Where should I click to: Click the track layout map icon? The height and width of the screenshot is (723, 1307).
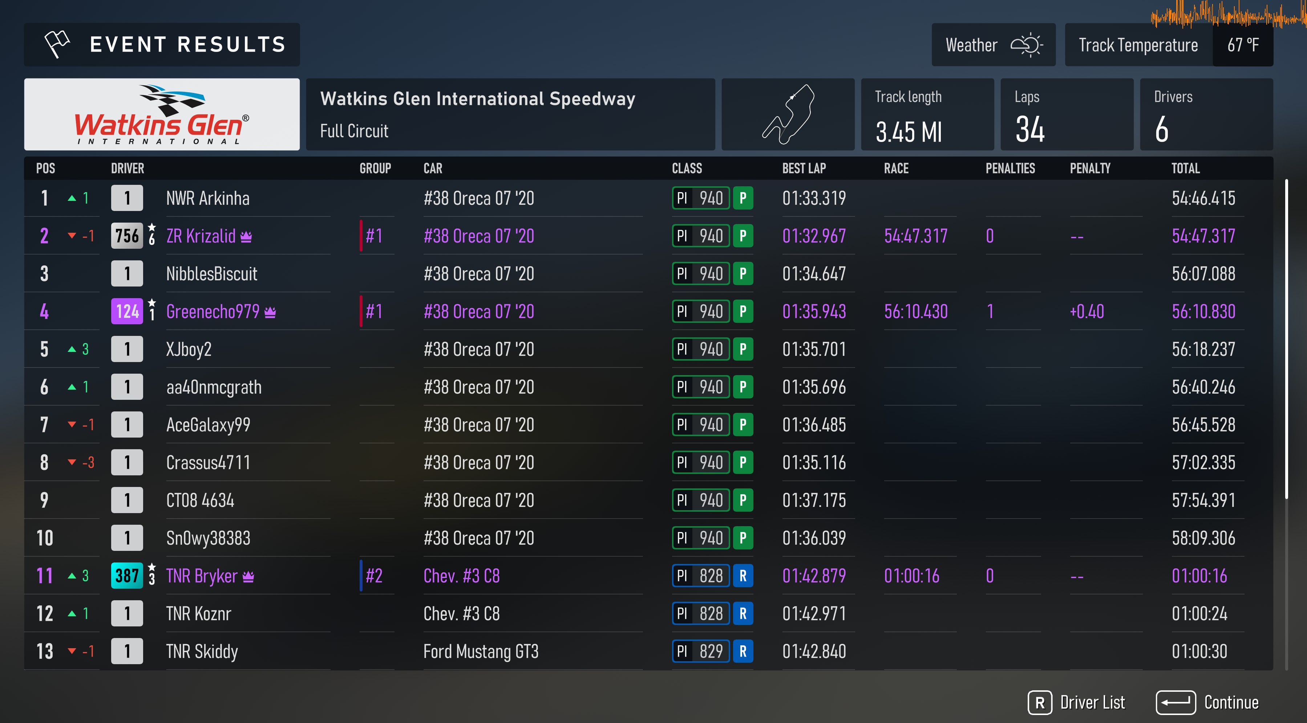tap(788, 114)
